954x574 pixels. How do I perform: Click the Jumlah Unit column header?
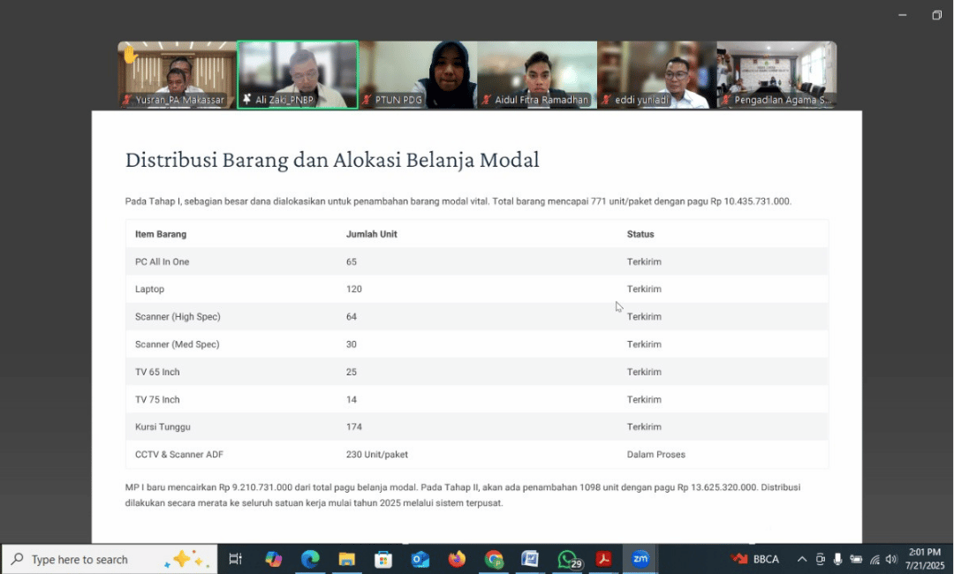click(x=371, y=234)
